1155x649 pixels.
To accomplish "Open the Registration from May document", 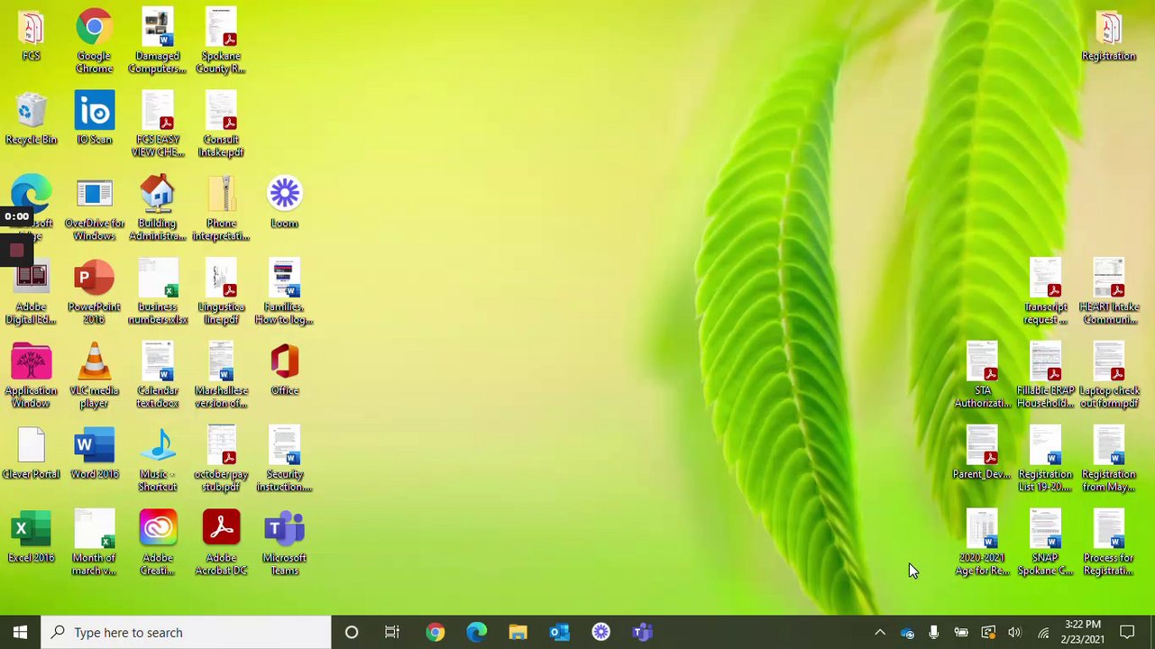I will [x=1108, y=460].
